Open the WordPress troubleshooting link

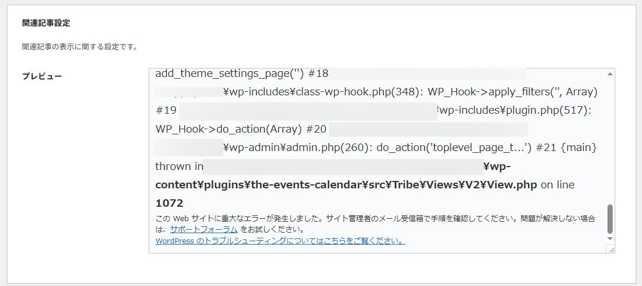(x=280, y=241)
